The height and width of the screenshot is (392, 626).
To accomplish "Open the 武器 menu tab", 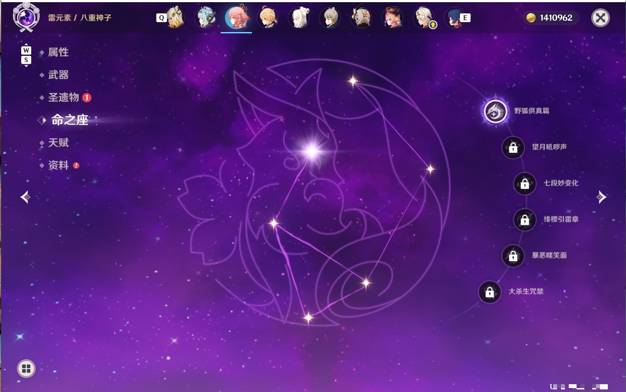I will 59,75.
